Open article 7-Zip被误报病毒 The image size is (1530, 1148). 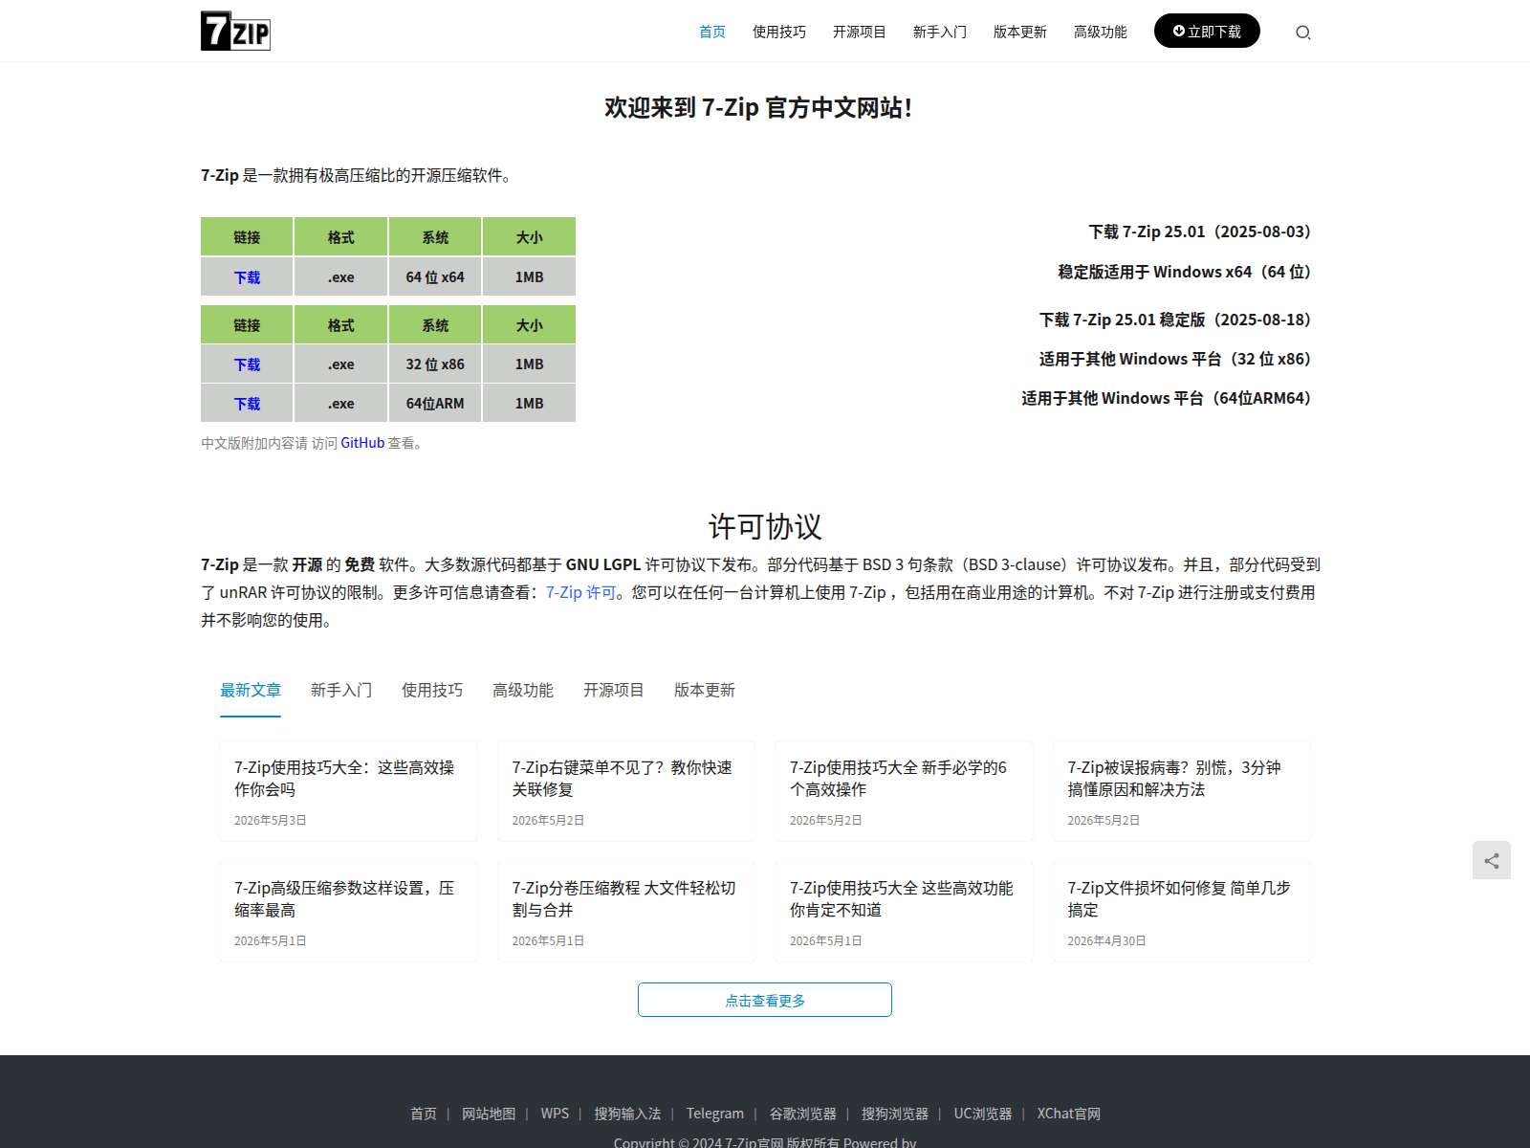coord(1174,778)
